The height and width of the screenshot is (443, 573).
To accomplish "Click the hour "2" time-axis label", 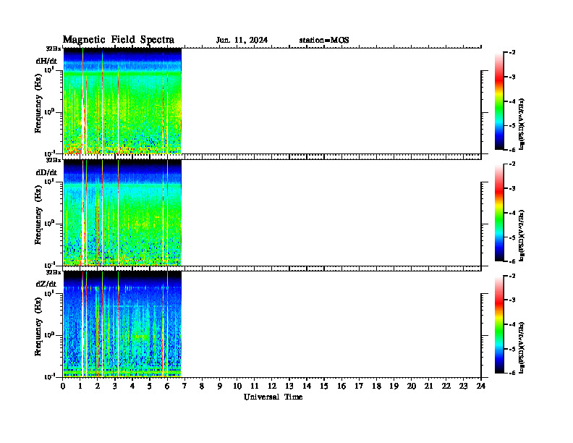I will (x=97, y=387).
